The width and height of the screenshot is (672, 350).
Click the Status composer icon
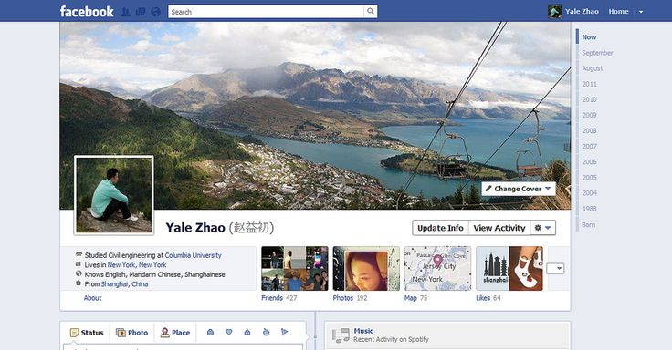pos(75,333)
